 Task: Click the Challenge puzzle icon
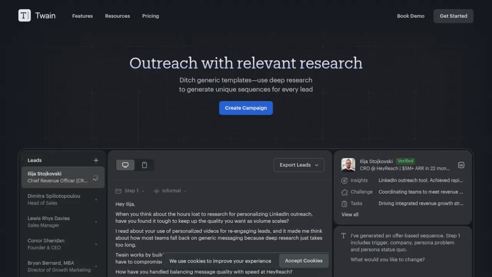click(x=344, y=192)
